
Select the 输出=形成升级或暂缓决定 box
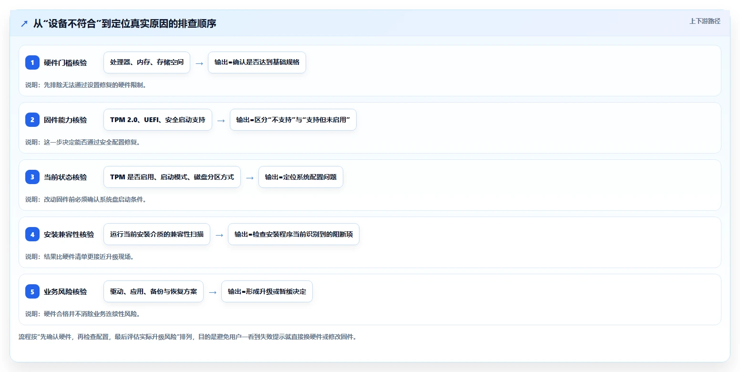[267, 291]
